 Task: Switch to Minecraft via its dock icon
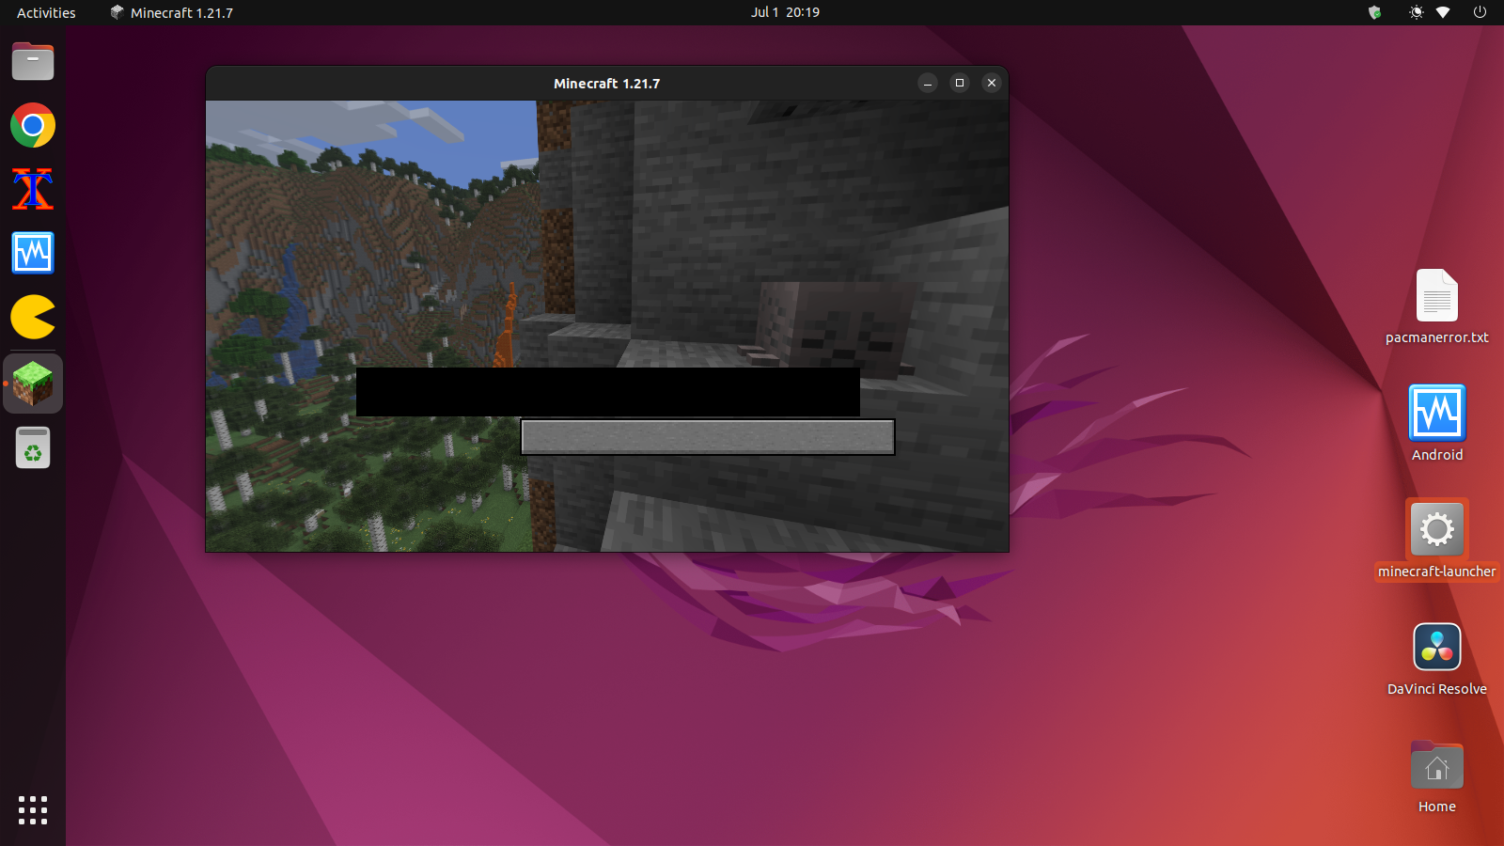[33, 384]
